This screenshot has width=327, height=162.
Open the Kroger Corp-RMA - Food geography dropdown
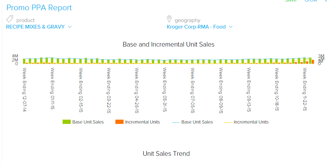coord(196,27)
